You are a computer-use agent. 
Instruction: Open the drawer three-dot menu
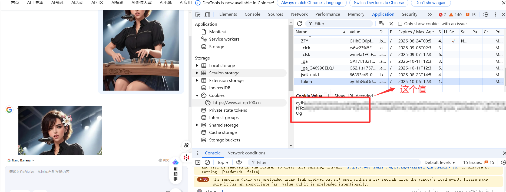198,153
